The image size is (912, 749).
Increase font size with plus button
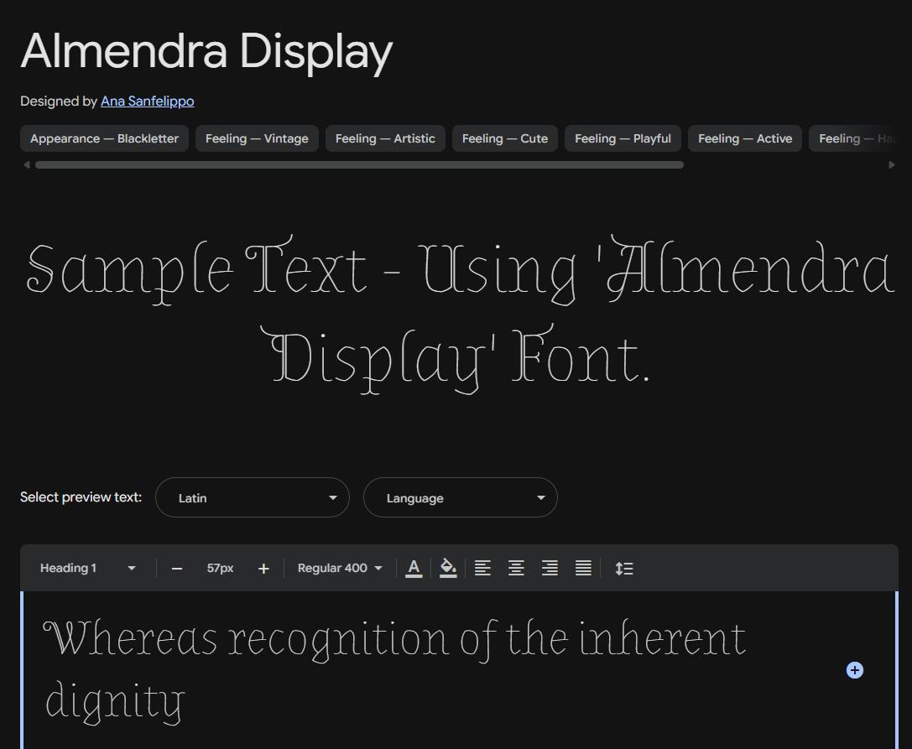[x=263, y=569]
